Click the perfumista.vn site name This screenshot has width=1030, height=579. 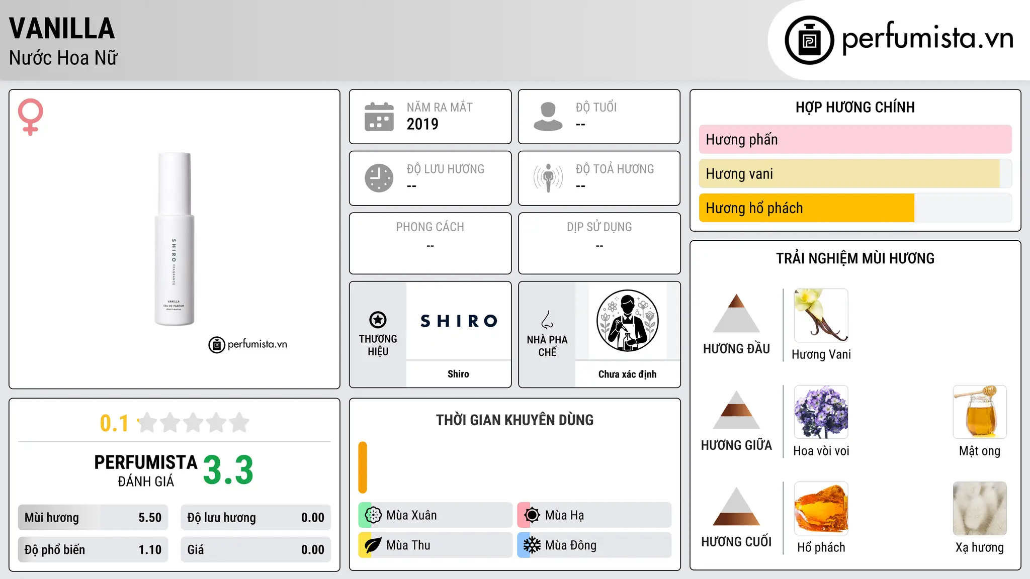[927, 38]
